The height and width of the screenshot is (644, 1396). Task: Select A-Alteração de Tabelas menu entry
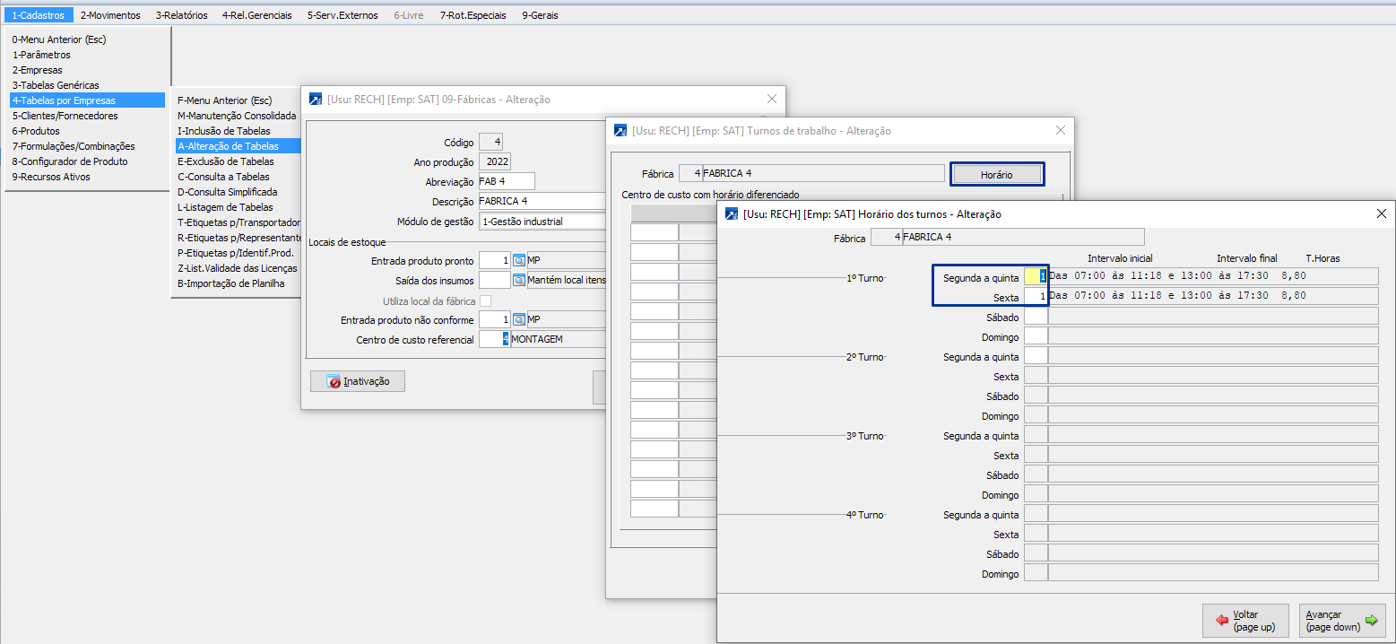point(228,146)
